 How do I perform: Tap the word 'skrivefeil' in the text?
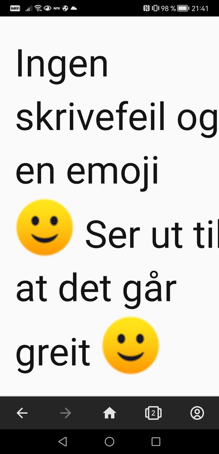click(90, 116)
